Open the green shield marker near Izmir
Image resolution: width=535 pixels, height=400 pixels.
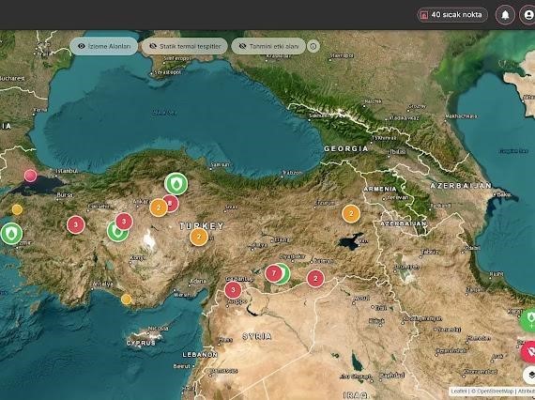pos(11,234)
